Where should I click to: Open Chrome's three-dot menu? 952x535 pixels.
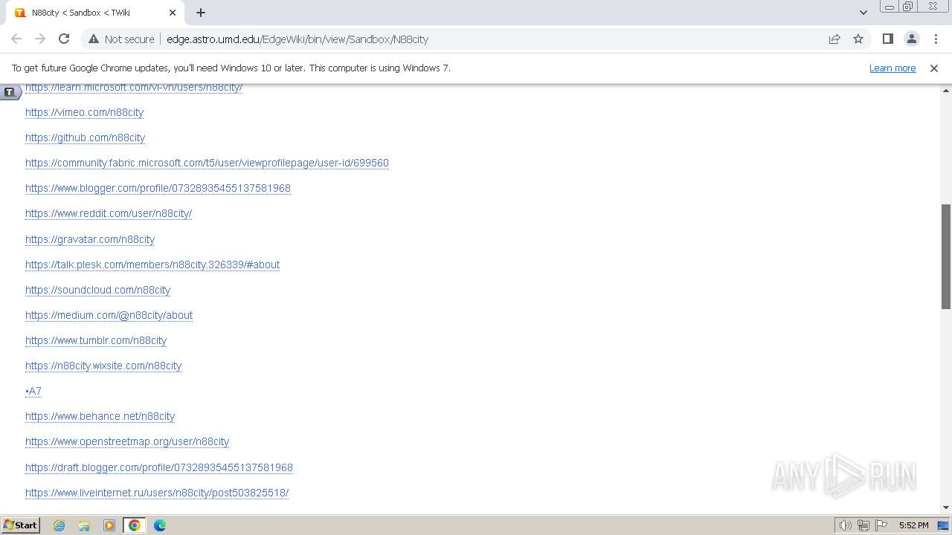pyautogui.click(x=936, y=39)
